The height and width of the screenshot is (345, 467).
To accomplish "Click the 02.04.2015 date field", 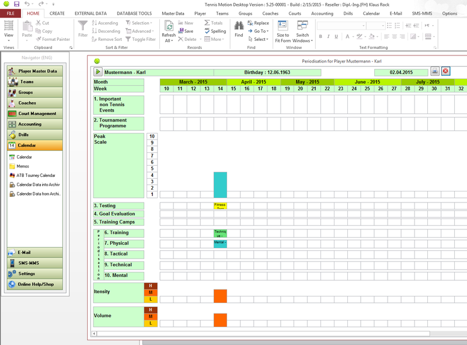I will coord(401,72).
